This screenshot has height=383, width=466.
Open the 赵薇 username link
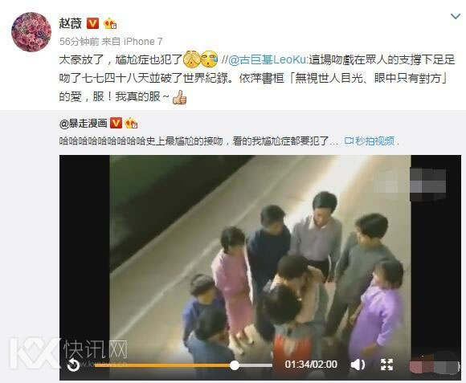(71, 23)
